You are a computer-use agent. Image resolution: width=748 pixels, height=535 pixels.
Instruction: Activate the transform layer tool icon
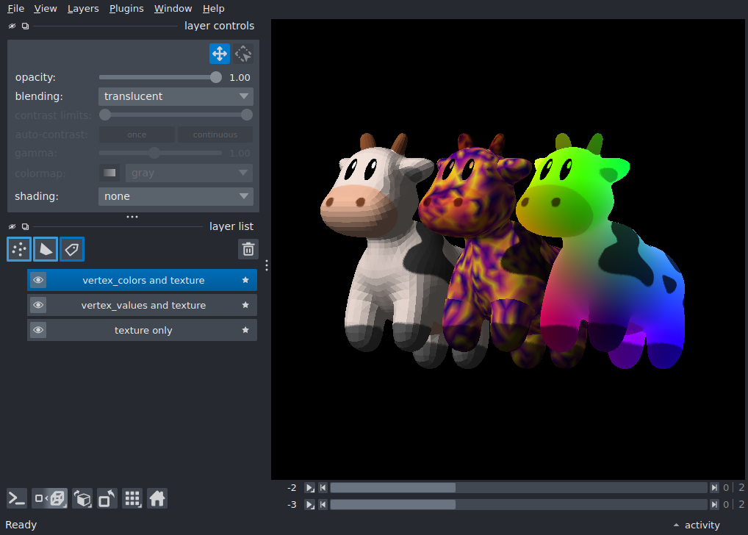(x=243, y=54)
